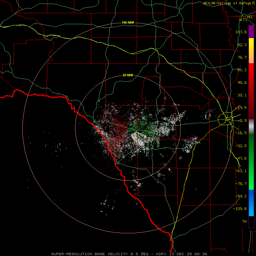Click the 76.7 velocity scale value
Image resolution: width=256 pixels, height=256 pixels.
point(242,57)
